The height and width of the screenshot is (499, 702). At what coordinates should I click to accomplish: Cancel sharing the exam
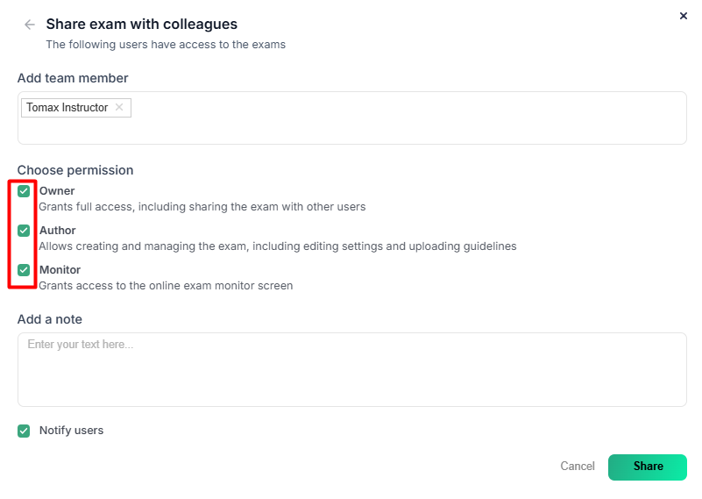[x=578, y=467]
